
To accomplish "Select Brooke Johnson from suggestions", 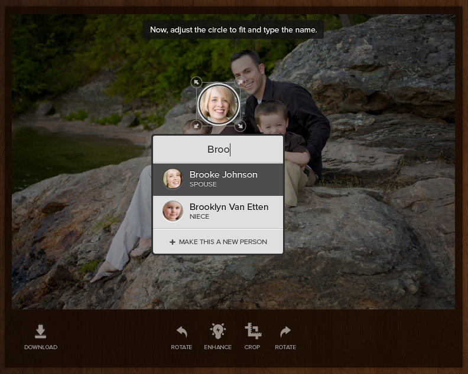I will [218, 179].
